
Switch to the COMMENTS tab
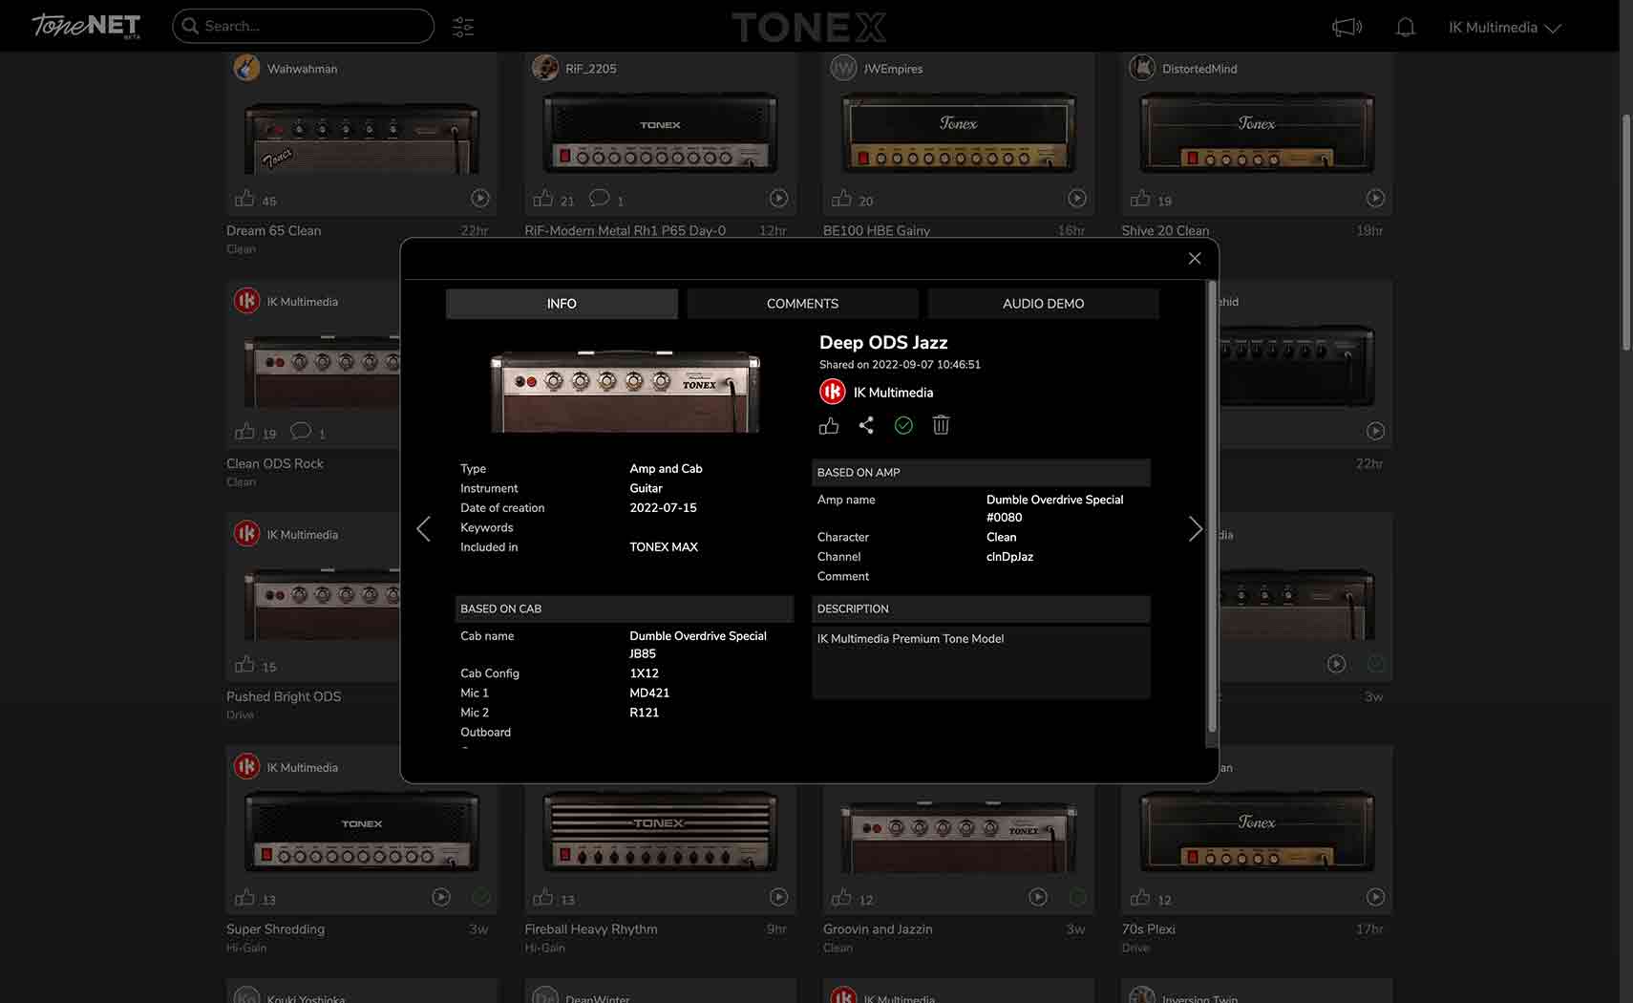point(802,304)
